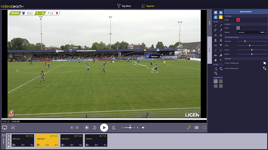Open the grey Linien color swatch
The image size is (268, 150).
point(238,28)
